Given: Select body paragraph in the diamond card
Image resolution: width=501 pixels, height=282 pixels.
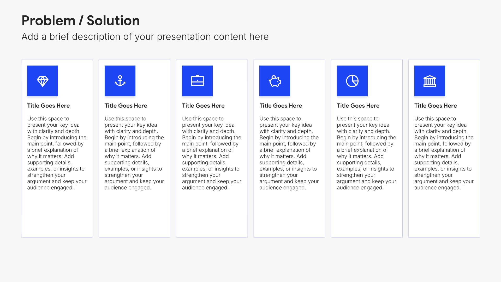Looking at the screenshot, I should 57,153.
